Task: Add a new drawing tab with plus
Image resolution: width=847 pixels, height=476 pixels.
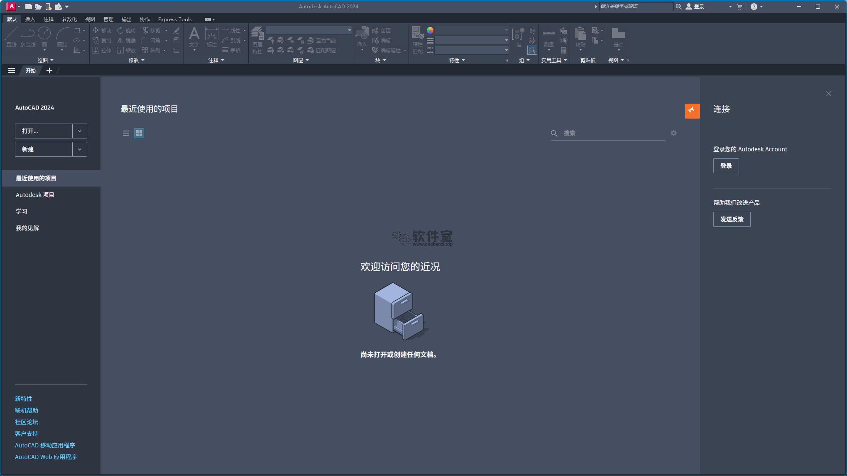Action: pyautogui.click(x=49, y=70)
